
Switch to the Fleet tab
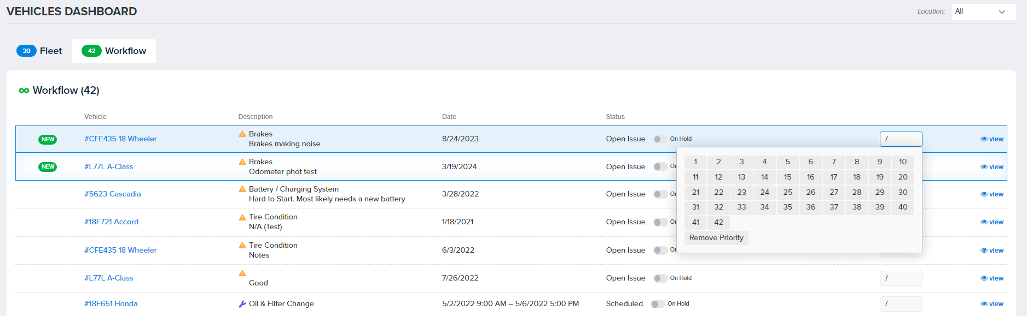pyautogui.click(x=40, y=51)
